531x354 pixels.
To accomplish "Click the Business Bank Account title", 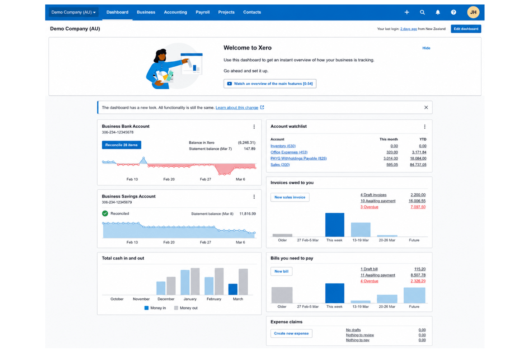I will coord(126,126).
